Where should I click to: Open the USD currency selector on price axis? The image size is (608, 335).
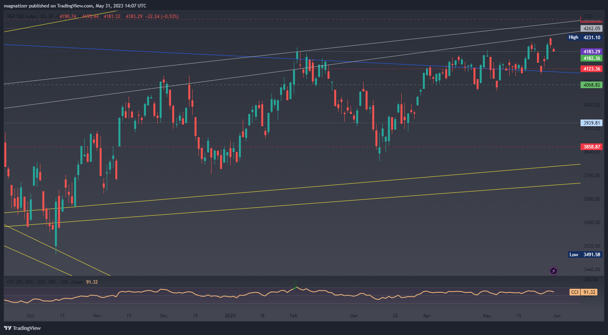[588, 16]
